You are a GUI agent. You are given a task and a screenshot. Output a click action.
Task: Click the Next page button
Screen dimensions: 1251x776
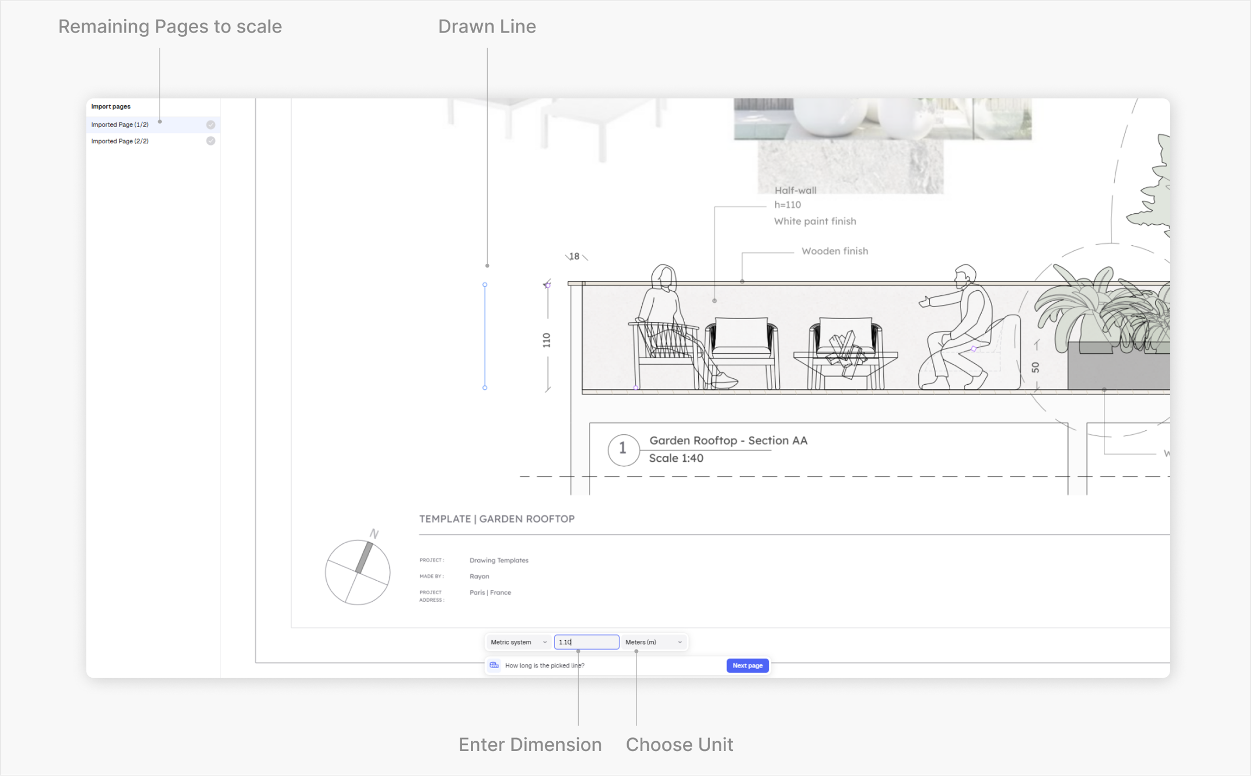click(747, 665)
